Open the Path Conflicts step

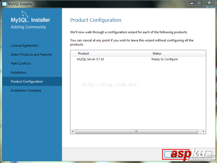[21, 64]
